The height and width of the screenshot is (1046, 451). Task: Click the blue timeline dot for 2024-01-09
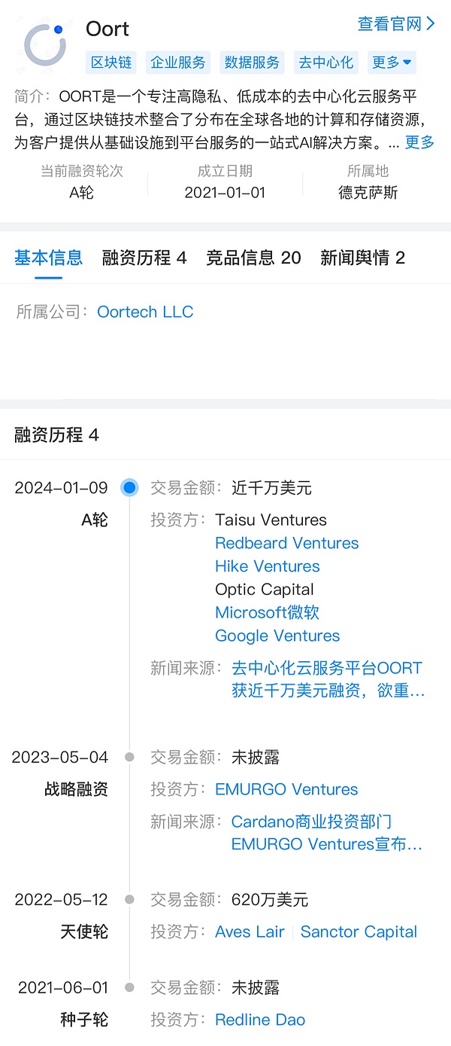click(129, 488)
